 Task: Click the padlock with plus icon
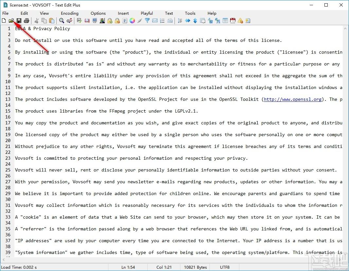coord(110,21)
